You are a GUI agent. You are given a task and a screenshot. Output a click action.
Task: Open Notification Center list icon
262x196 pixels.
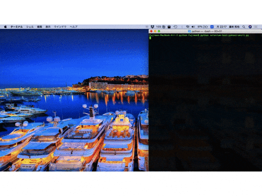(x=256, y=27)
